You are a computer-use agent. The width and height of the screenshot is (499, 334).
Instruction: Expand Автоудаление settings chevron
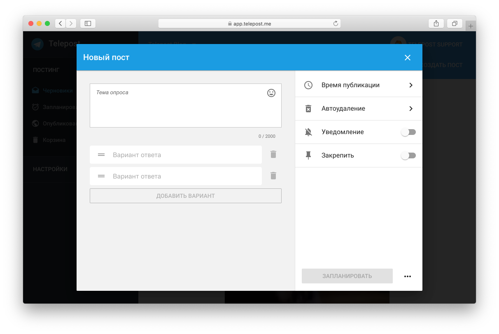click(410, 109)
